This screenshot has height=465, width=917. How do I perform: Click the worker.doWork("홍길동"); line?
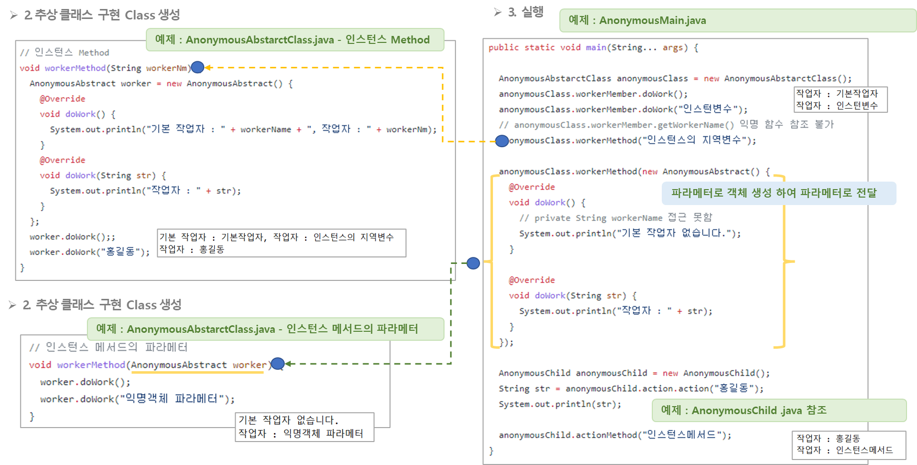[89, 252]
